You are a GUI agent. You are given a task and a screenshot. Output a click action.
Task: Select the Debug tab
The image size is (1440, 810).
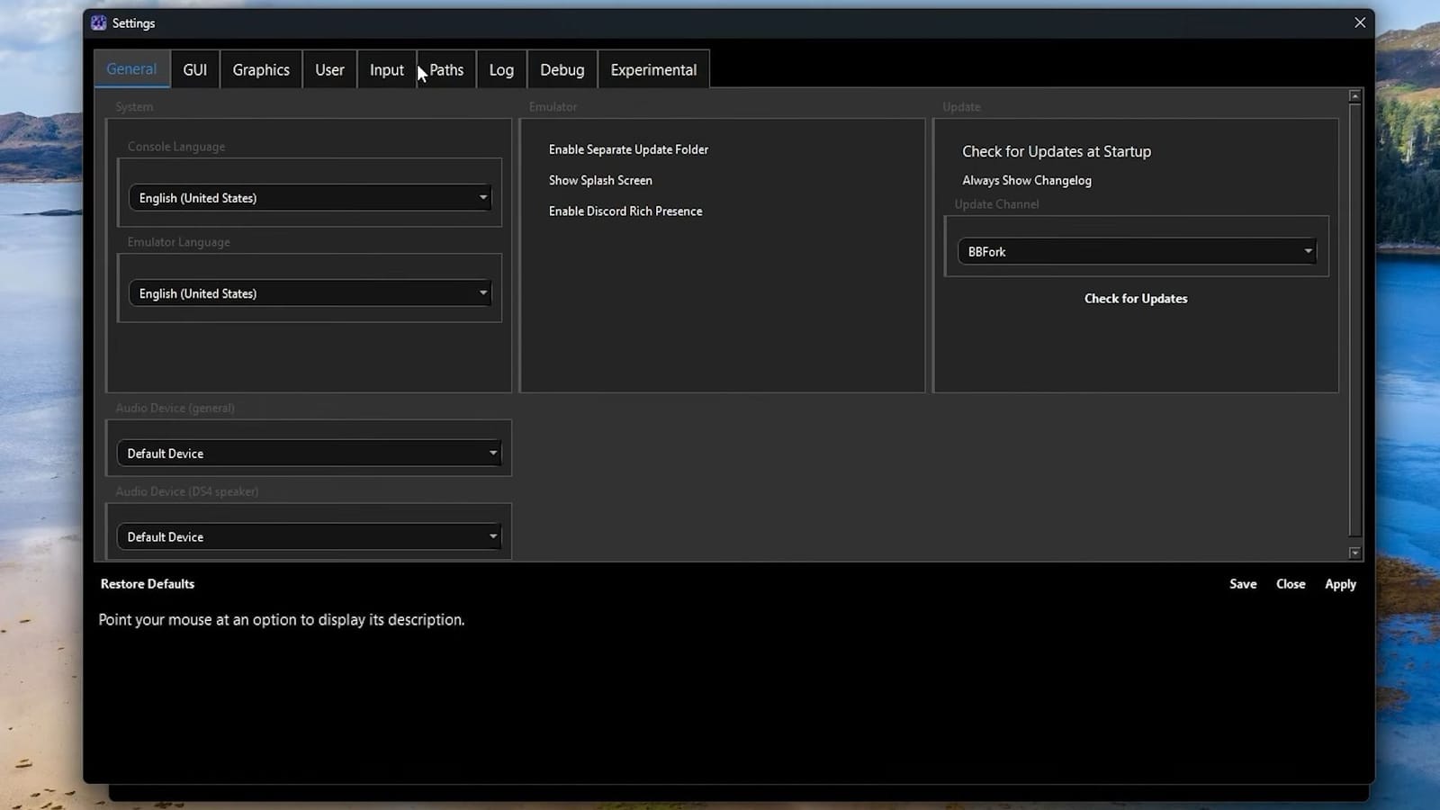(562, 69)
